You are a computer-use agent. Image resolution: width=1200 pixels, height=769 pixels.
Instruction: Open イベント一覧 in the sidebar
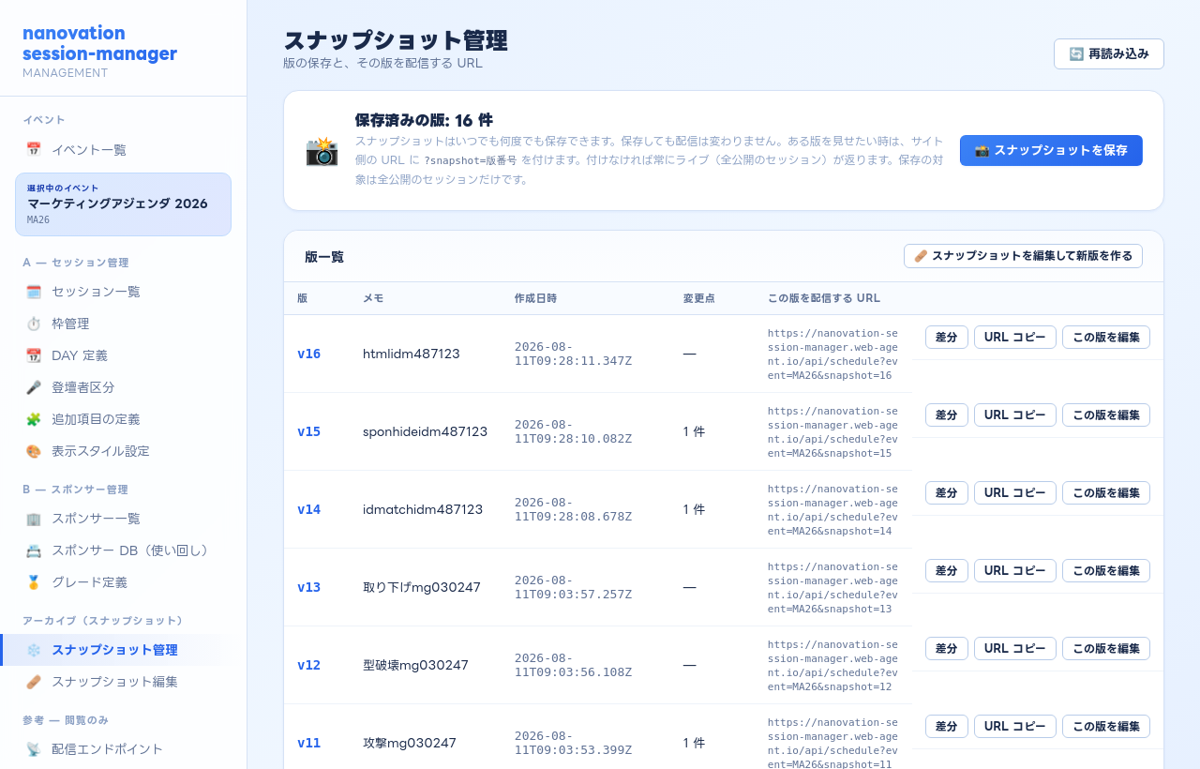(x=124, y=149)
